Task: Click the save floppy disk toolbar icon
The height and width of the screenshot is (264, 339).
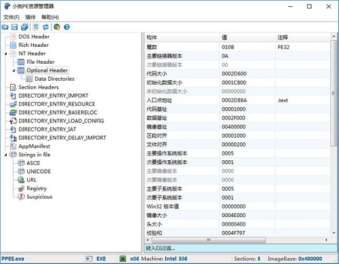Action: pos(14,27)
